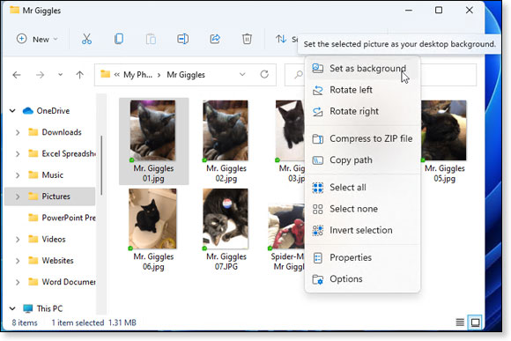Refresh the Mr Giggles folder
Screen dimensions: 511x341
[264, 74]
